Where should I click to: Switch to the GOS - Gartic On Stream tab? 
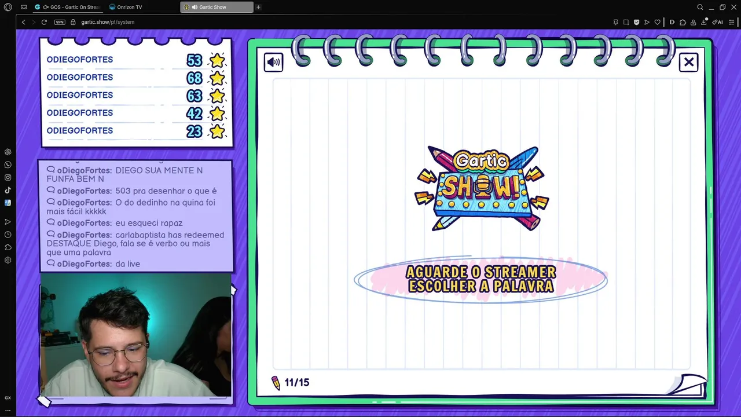[x=67, y=7]
